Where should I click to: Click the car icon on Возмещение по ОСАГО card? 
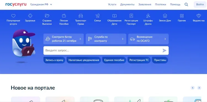pos(132,39)
